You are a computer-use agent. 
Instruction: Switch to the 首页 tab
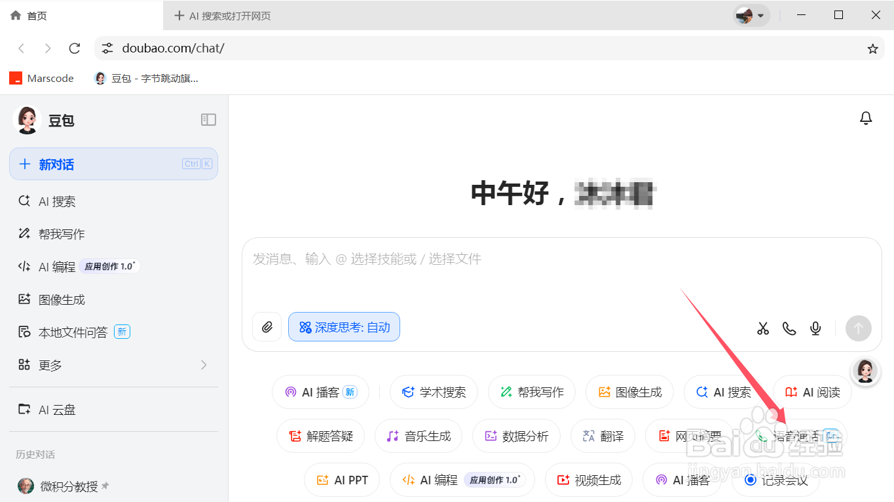pos(81,16)
